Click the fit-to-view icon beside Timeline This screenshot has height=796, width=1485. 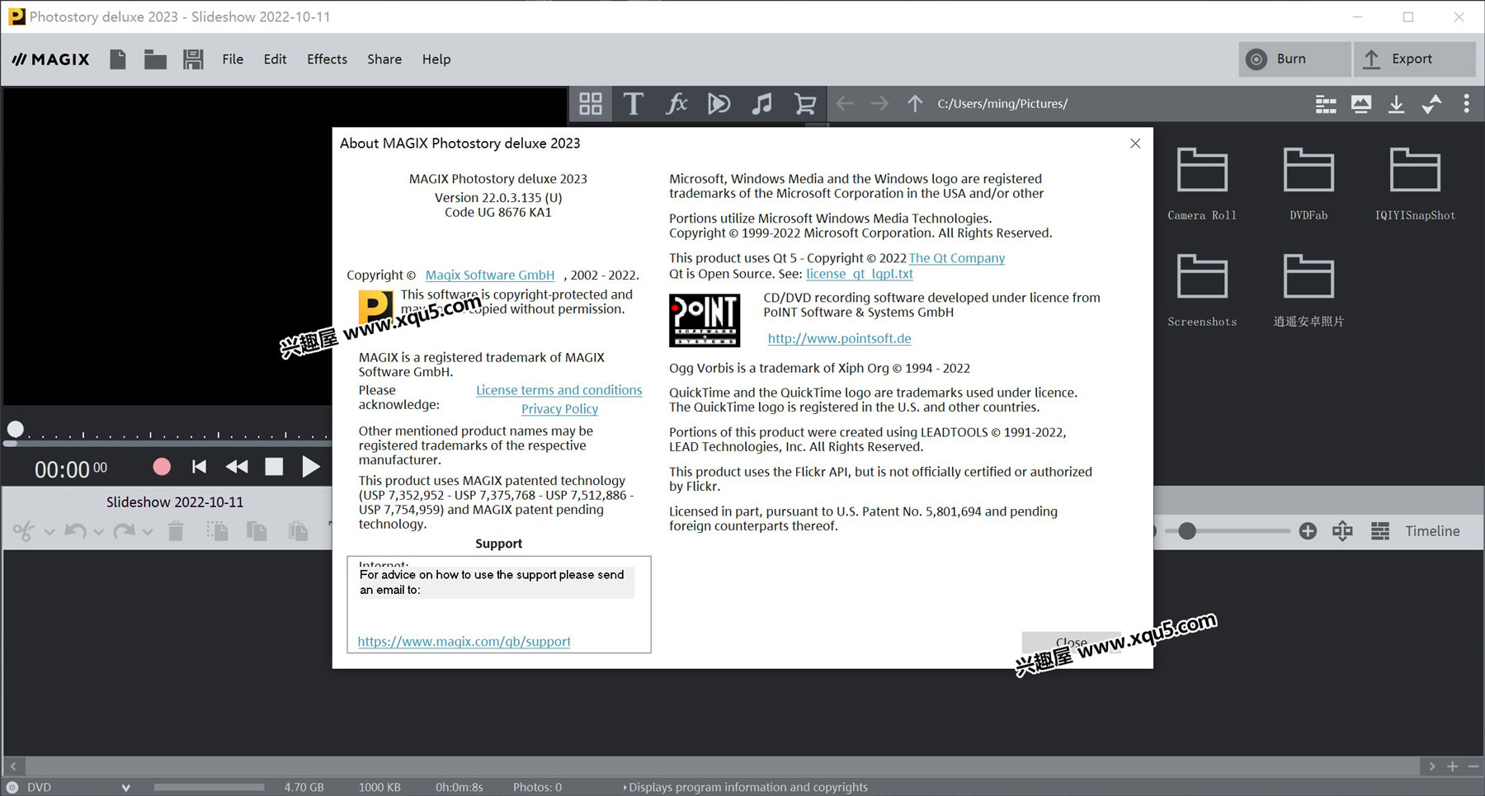[1342, 531]
